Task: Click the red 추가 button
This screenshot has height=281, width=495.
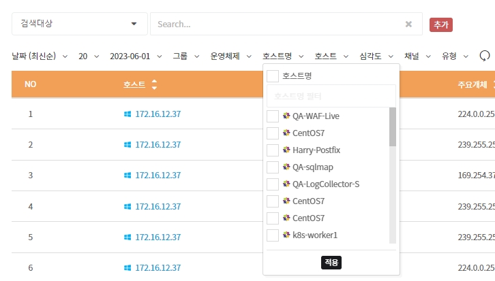Action: pos(441,24)
